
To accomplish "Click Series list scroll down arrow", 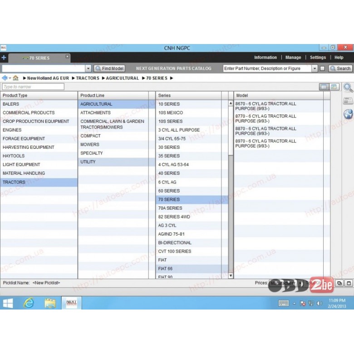I will coord(231,275).
